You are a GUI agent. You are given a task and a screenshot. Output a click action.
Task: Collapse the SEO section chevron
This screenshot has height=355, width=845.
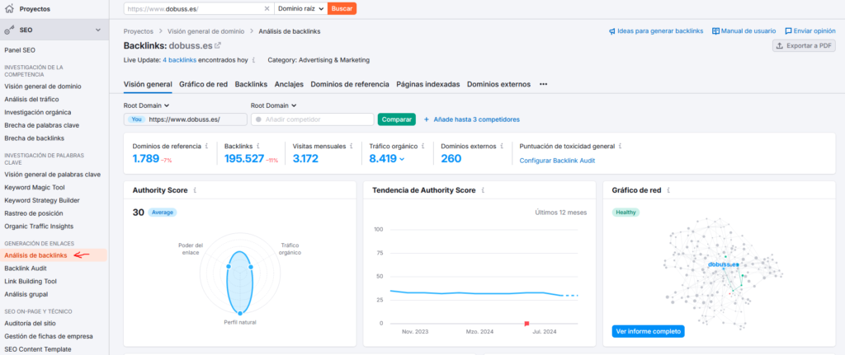98,30
